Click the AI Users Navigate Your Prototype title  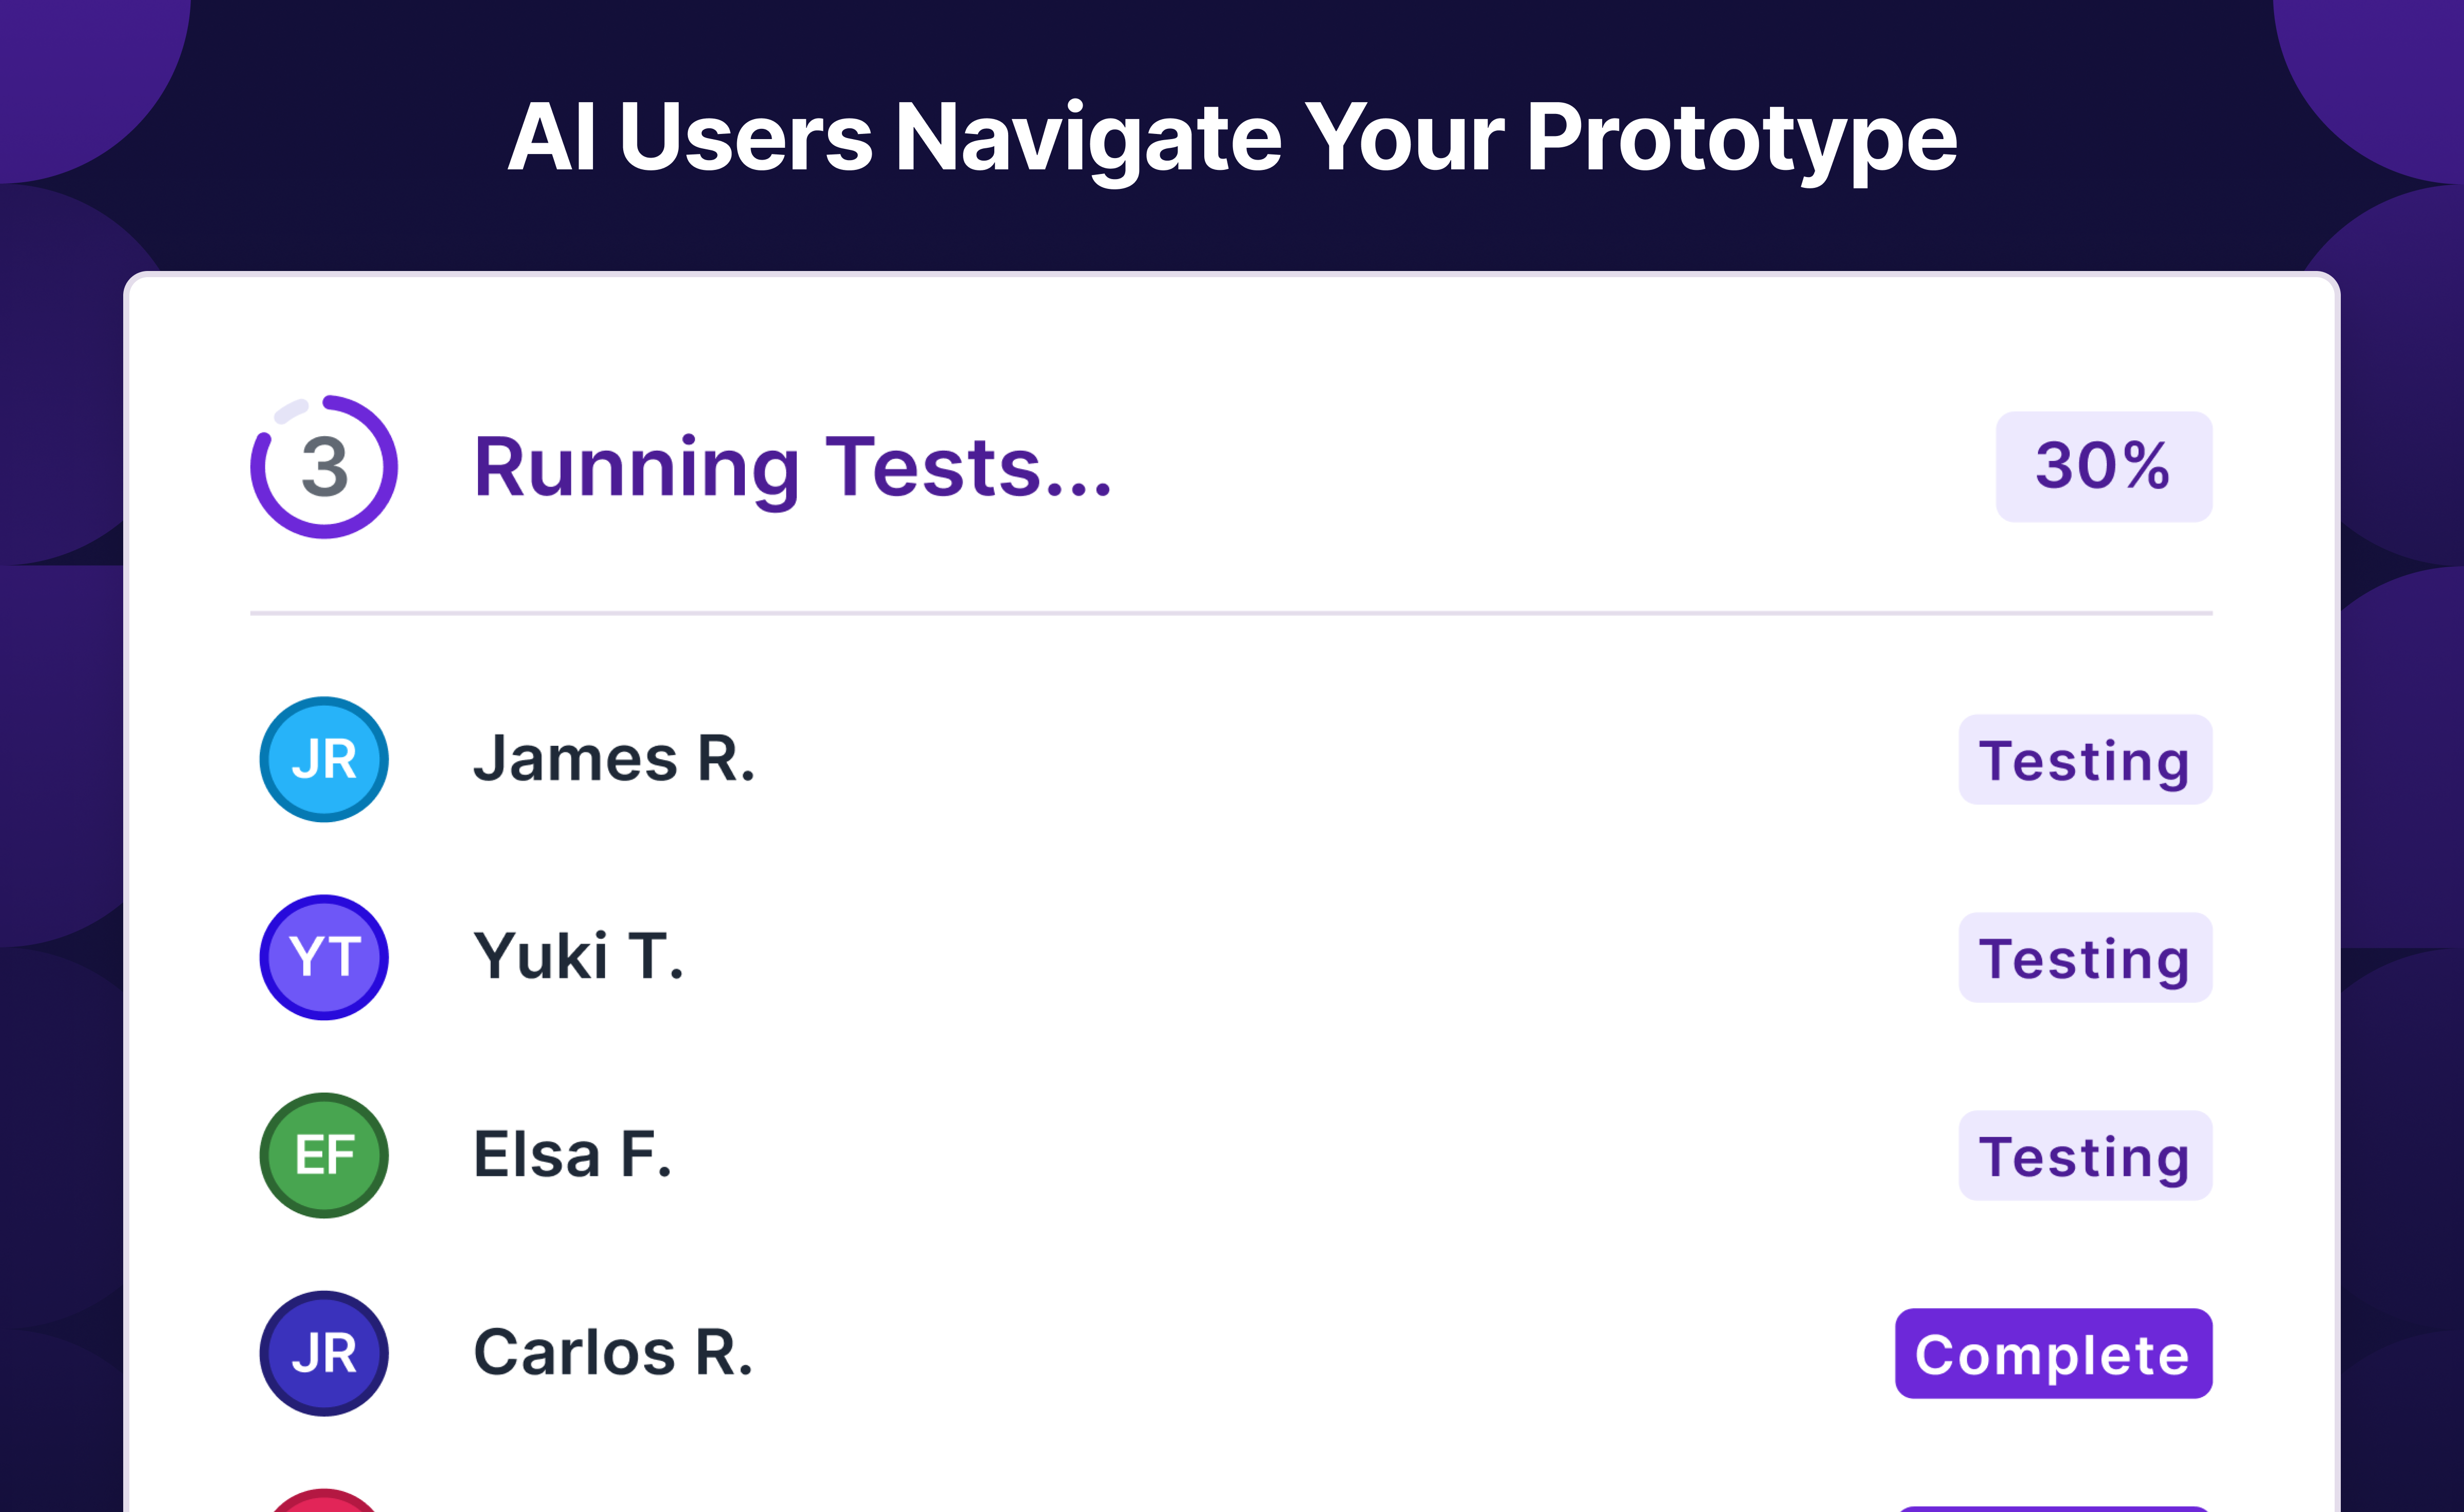click(1232, 138)
